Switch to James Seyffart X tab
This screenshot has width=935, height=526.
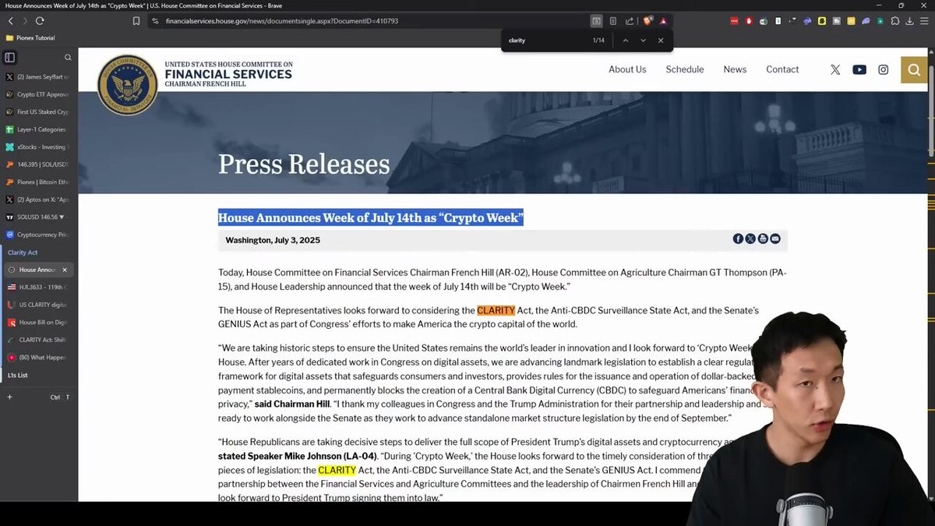(x=38, y=77)
